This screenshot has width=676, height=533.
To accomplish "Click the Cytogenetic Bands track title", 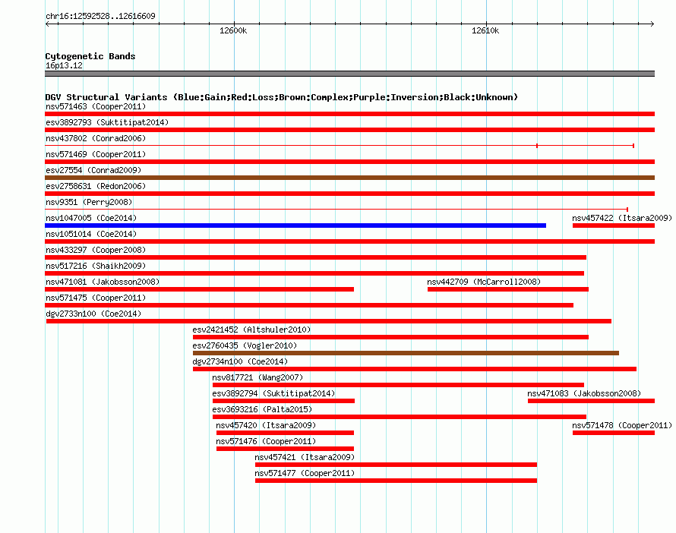I will [90, 56].
